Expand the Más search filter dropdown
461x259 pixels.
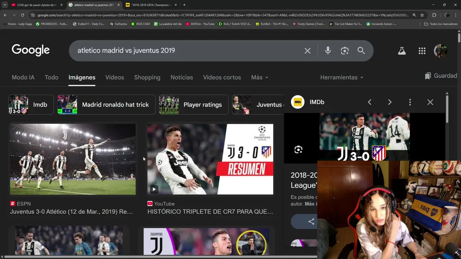[260, 77]
